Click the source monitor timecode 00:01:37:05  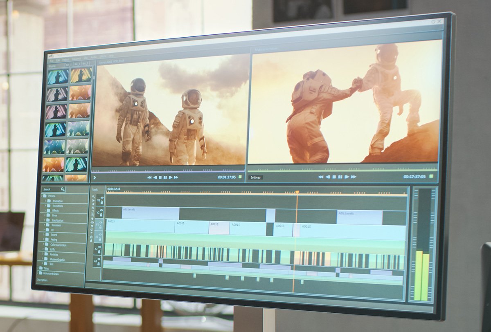point(227,177)
